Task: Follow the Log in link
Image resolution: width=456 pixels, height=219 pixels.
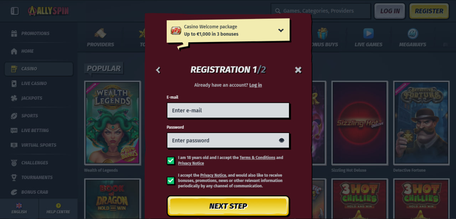Action: (255, 85)
